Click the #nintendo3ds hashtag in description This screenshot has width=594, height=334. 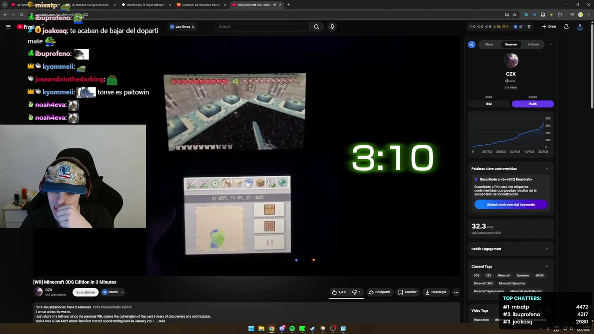coord(111,307)
